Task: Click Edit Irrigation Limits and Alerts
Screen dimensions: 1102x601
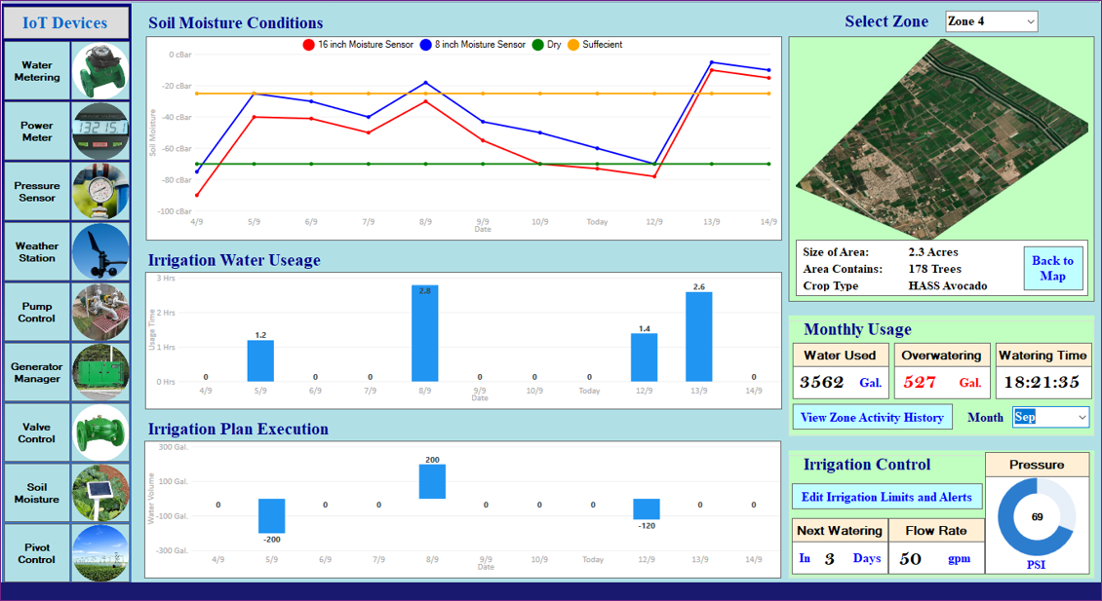Action: click(x=886, y=497)
